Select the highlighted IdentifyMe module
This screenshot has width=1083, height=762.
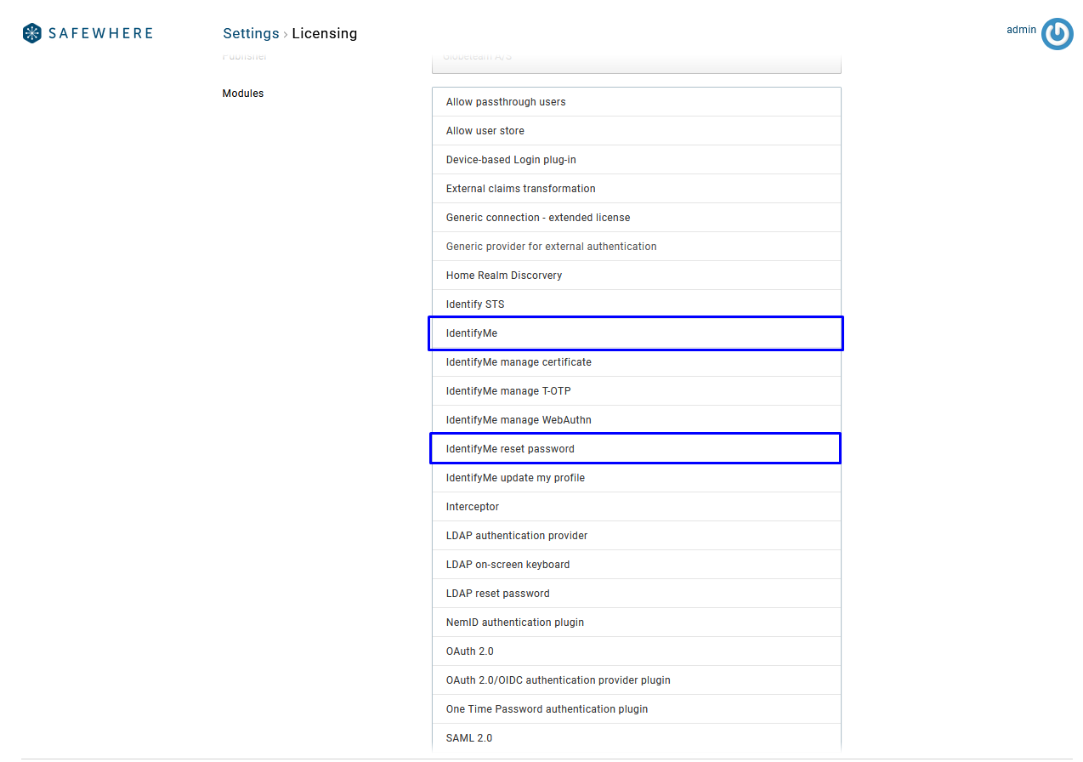tap(472, 333)
